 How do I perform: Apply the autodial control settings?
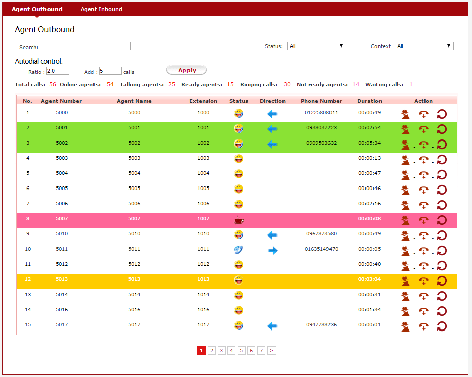click(186, 70)
